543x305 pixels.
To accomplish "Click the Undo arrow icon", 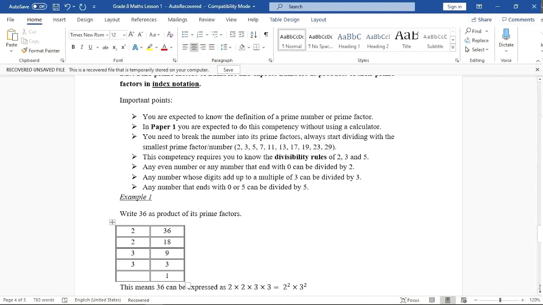I will click(67, 6).
